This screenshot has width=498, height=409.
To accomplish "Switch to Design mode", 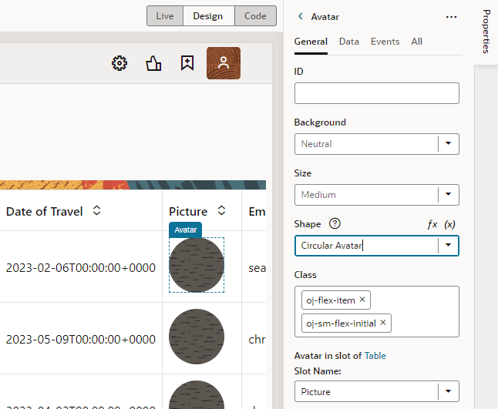I will click(208, 16).
